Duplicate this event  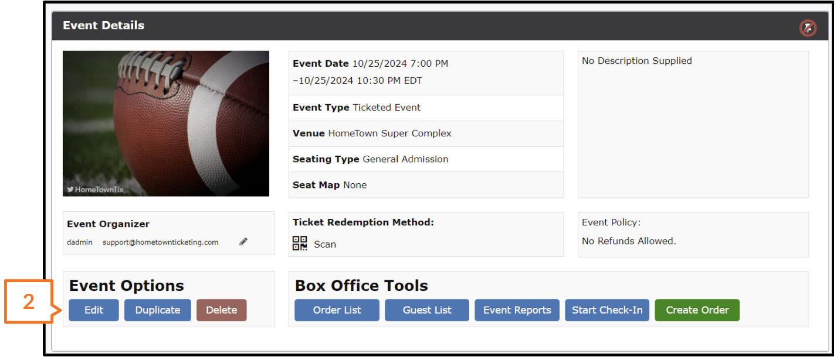(x=158, y=310)
